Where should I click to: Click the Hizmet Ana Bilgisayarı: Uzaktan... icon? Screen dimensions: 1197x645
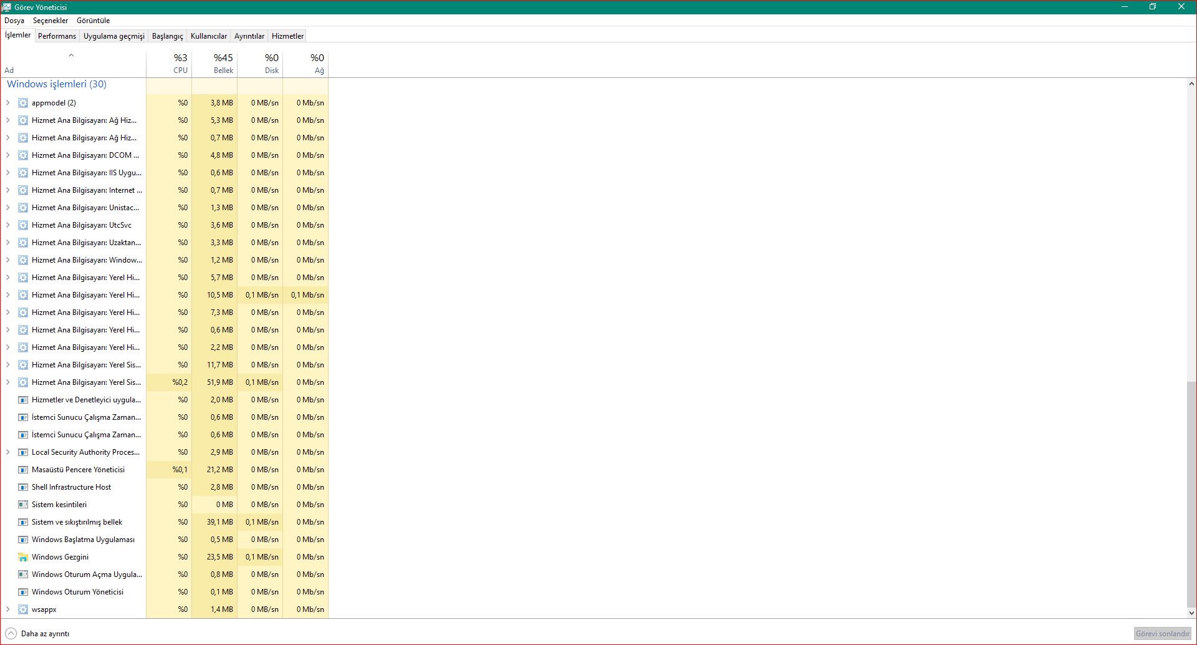click(x=23, y=243)
